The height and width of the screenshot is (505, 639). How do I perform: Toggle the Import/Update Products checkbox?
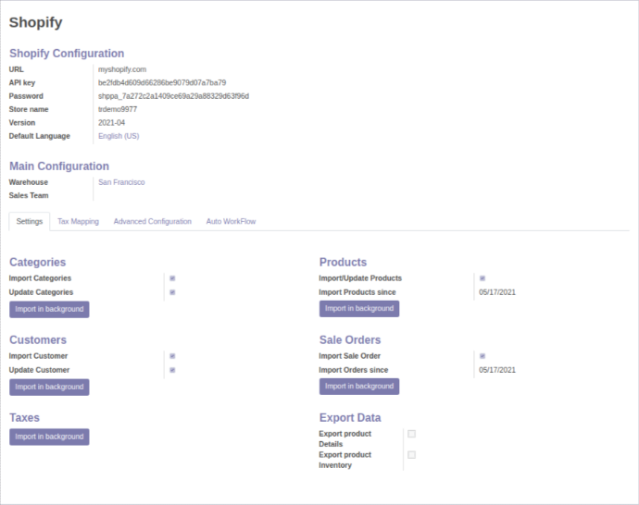482,278
